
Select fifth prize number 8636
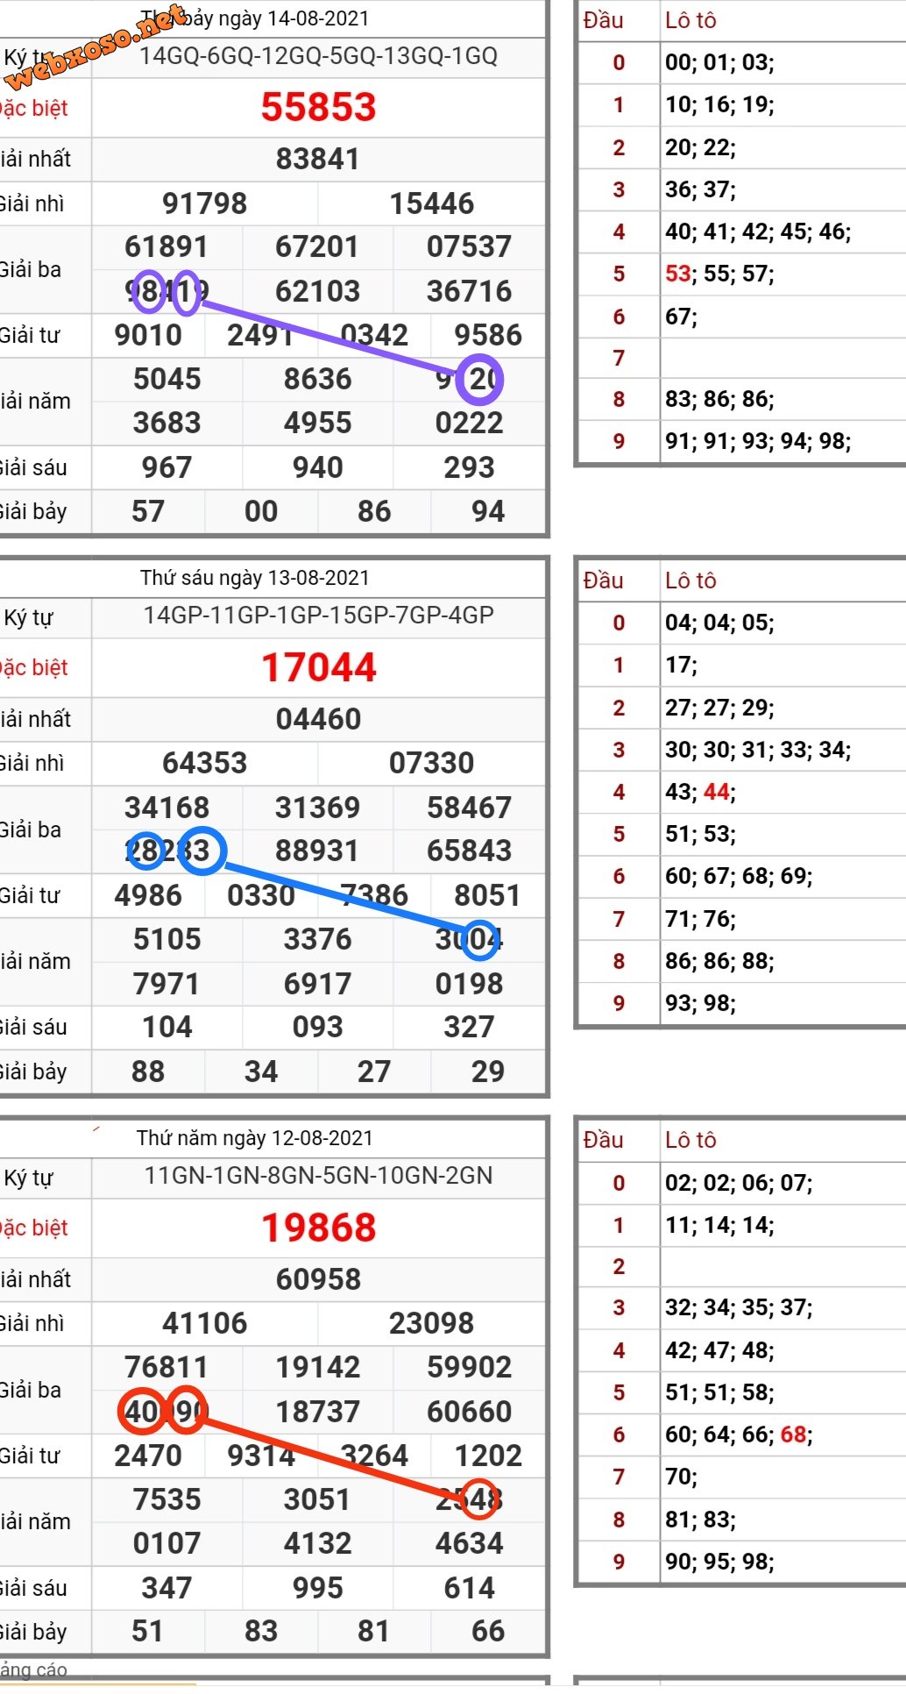click(317, 378)
